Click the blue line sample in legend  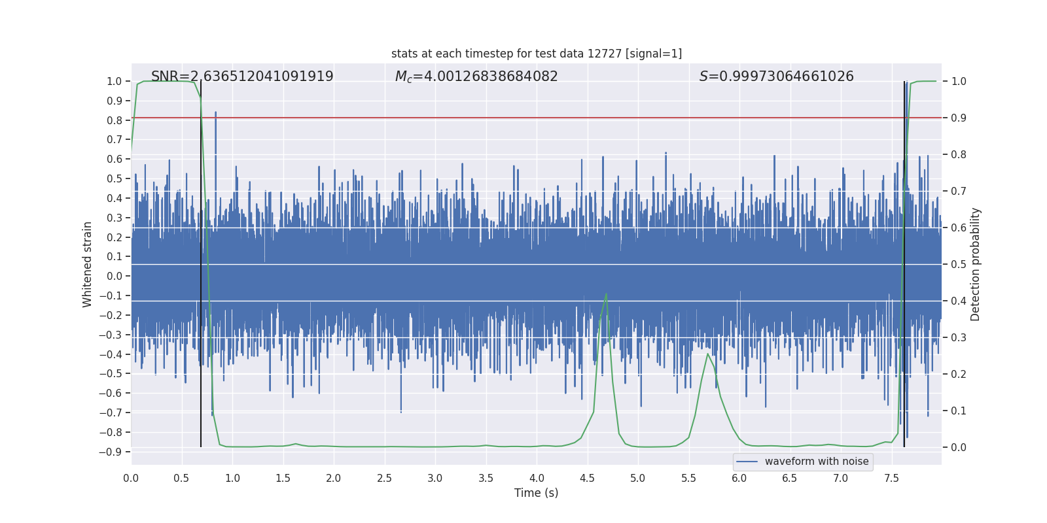[747, 462]
